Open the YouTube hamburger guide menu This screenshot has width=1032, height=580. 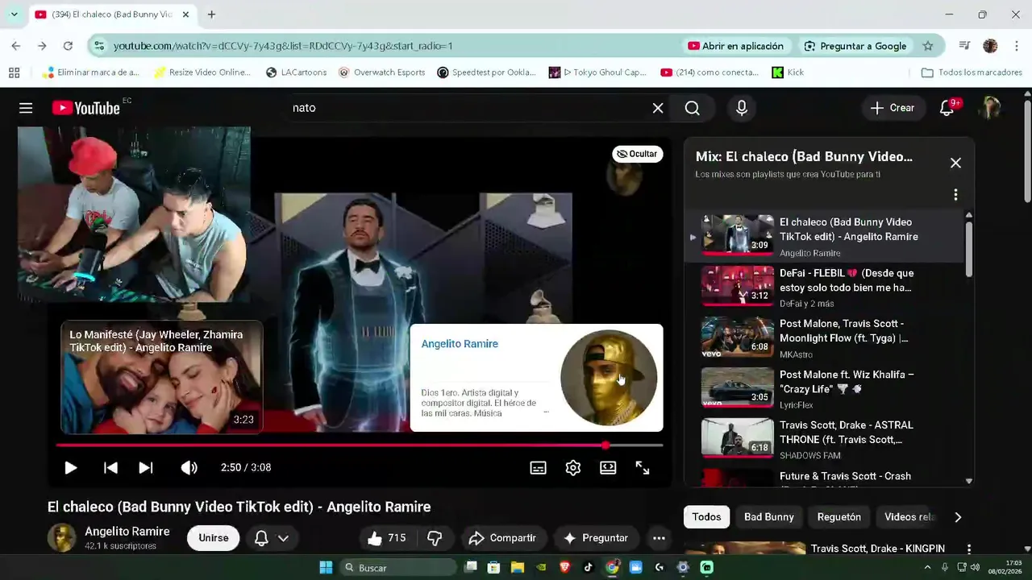[26, 108]
